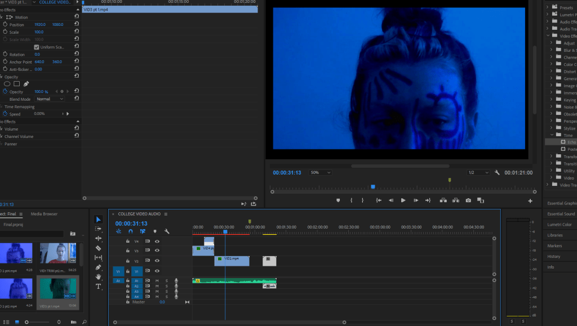
Task: Mute audio track A1
Action: click(x=157, y=280)
